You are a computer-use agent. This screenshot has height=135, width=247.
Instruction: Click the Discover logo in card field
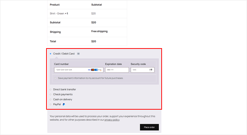(100, 70)
